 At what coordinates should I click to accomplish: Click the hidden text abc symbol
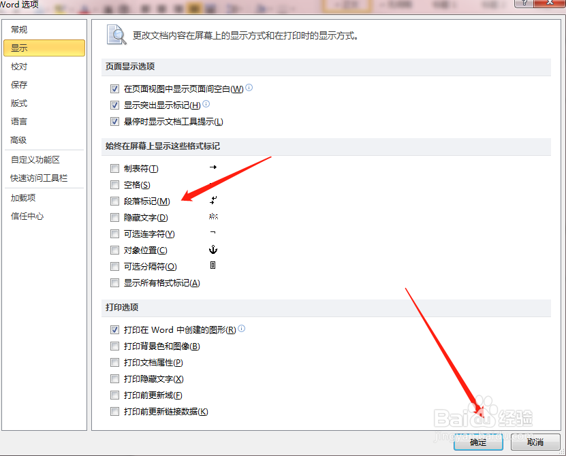coord(213,216)
